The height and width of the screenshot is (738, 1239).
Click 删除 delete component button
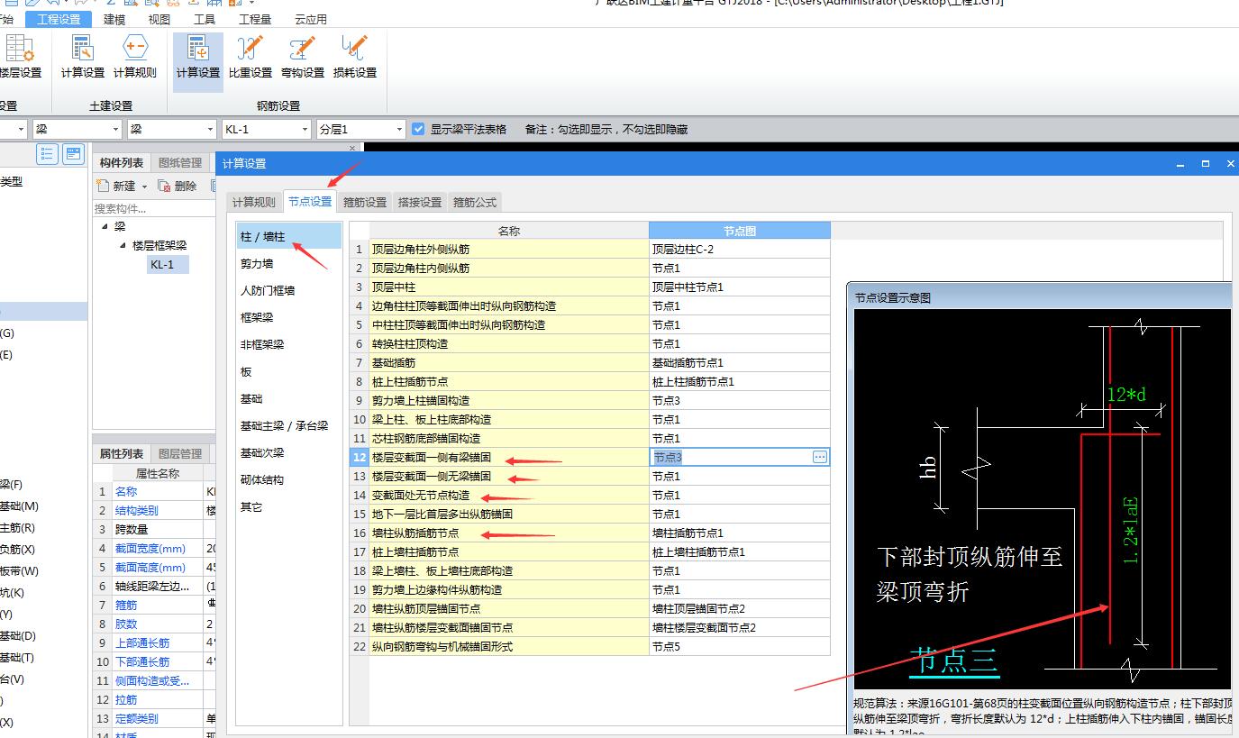178,186
